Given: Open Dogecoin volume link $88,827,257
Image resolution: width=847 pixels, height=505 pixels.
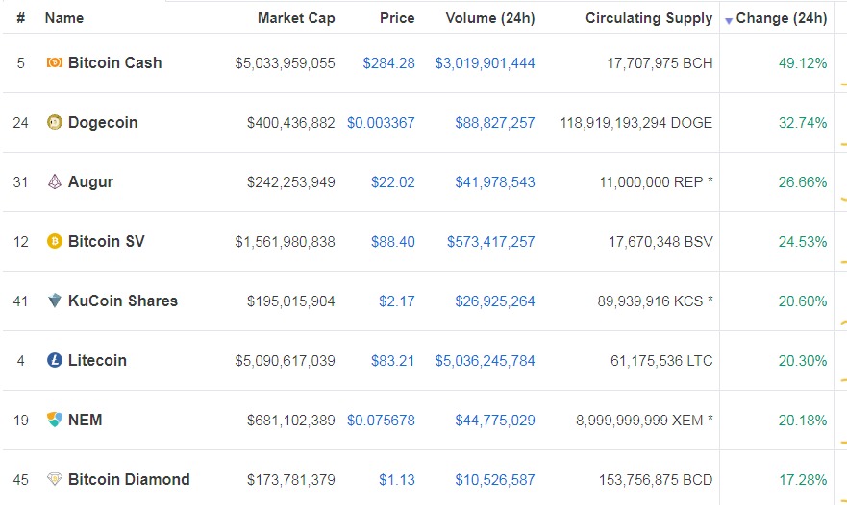Looking at the screenshot, I should tap(495, 123).
